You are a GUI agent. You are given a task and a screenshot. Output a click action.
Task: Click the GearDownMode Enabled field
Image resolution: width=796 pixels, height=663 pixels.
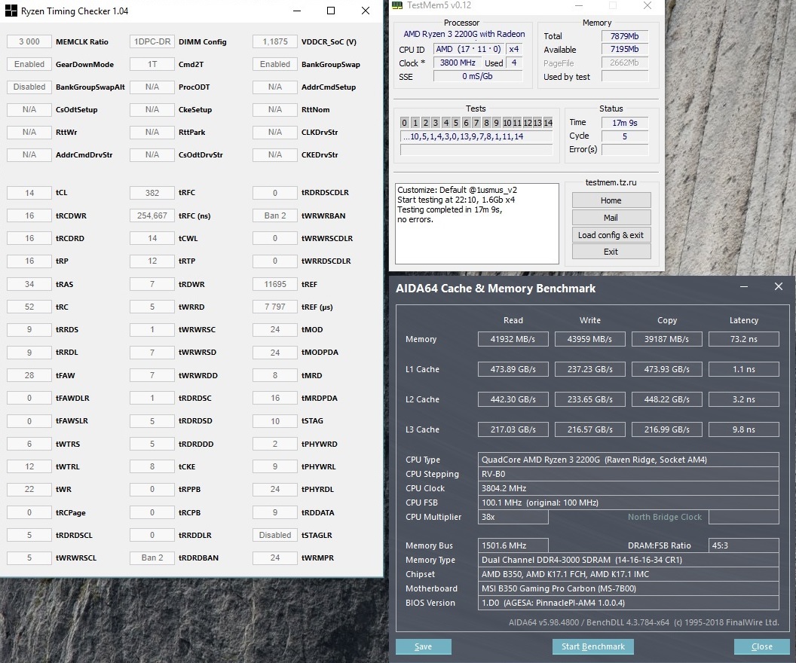29,65
